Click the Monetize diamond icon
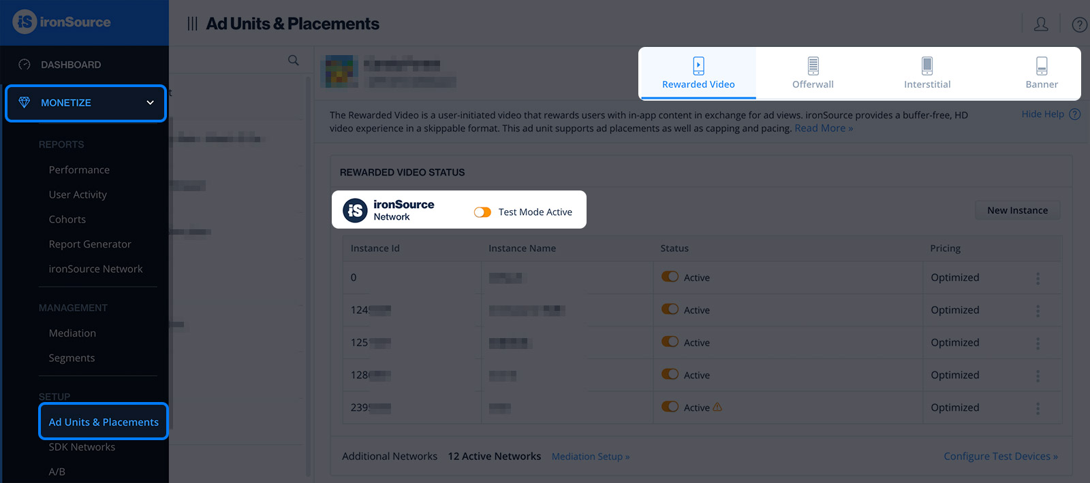This screenshot has width=1090, height=483. pyautogui.click(x=25, y=103)
